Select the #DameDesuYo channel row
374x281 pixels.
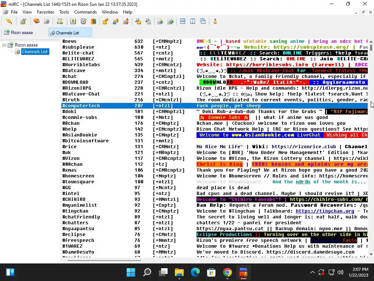(x=214, y=252)
